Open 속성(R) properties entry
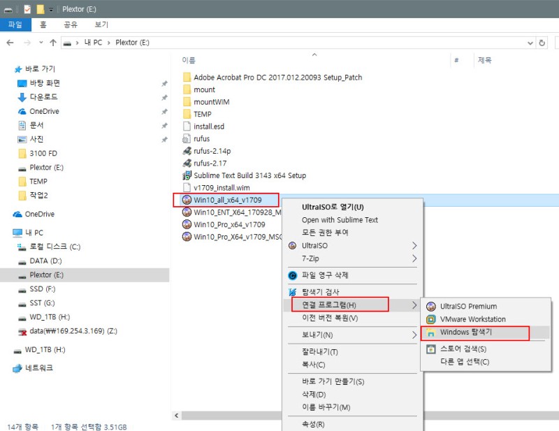 (x=351, y=424)
